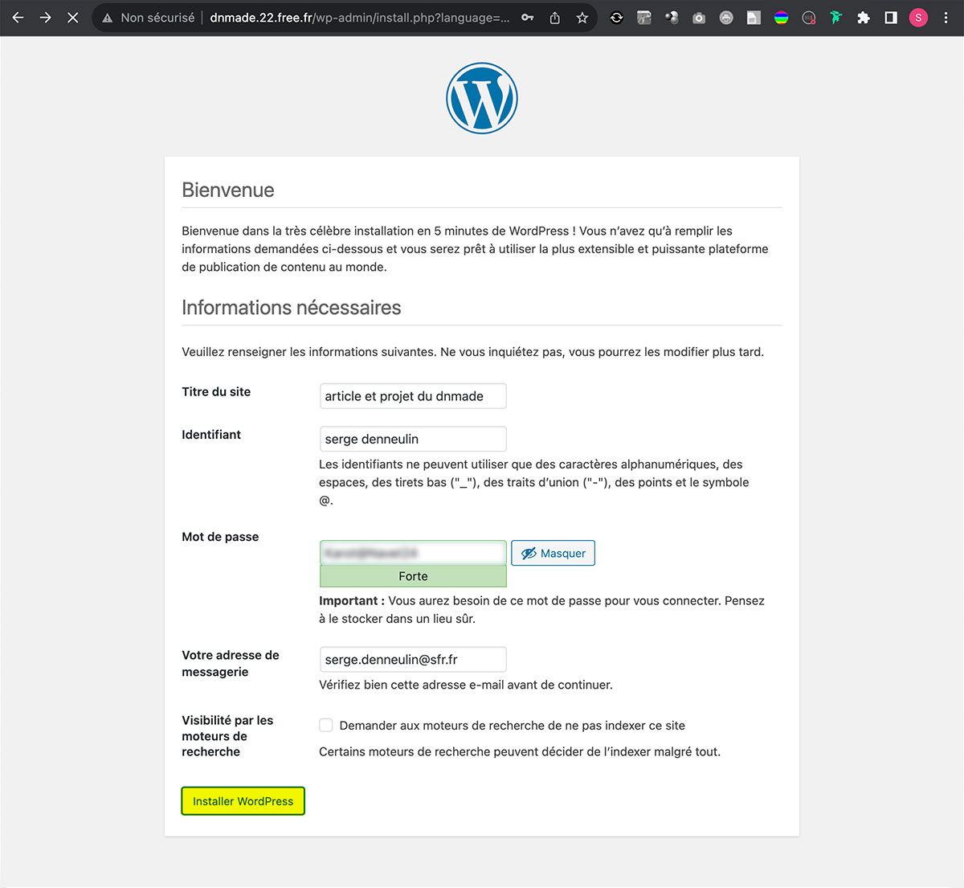Click the printer extension icon
The width and height of the screenshot is (964, 888).
(x=726, y=17)
